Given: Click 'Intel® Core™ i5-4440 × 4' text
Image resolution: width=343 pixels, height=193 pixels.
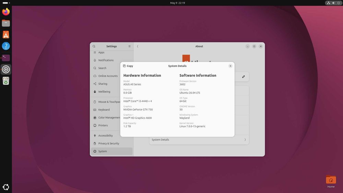Looking at the screenshot, I should point(138,101).
